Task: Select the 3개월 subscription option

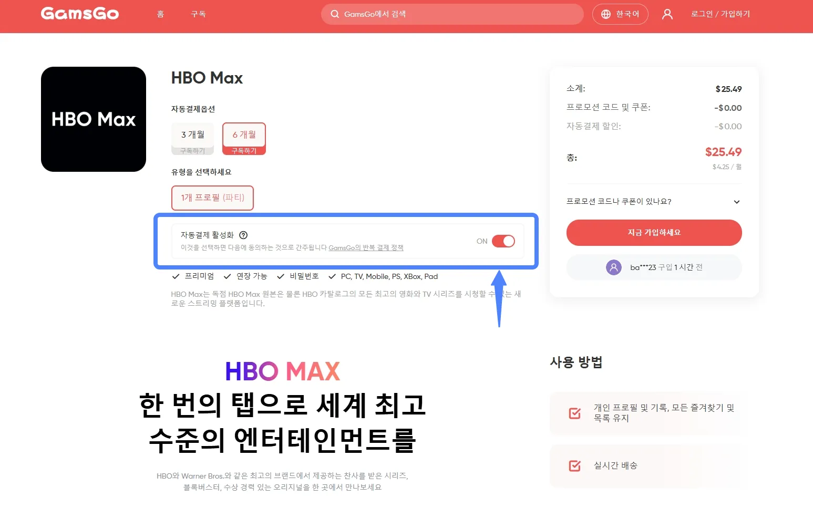Action: (x=193, y=139)
